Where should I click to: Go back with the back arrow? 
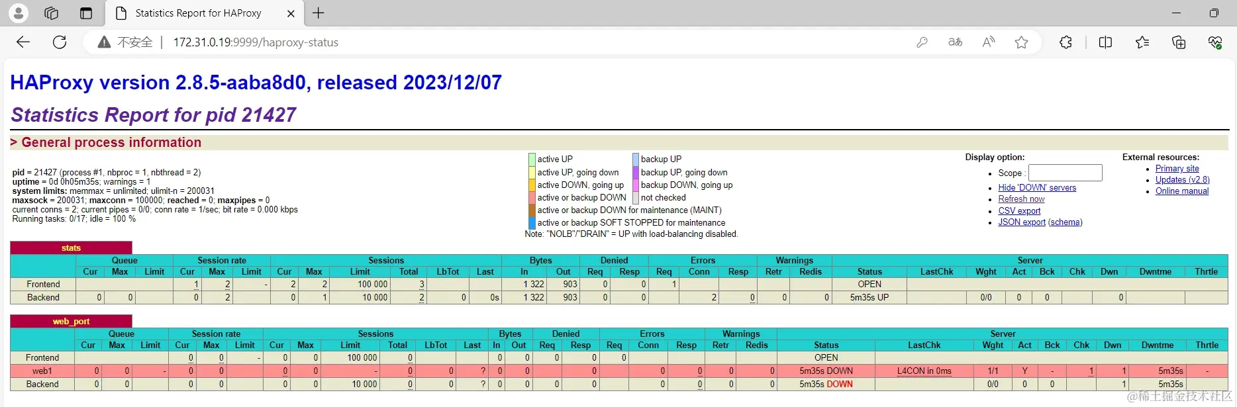[23, 42]
